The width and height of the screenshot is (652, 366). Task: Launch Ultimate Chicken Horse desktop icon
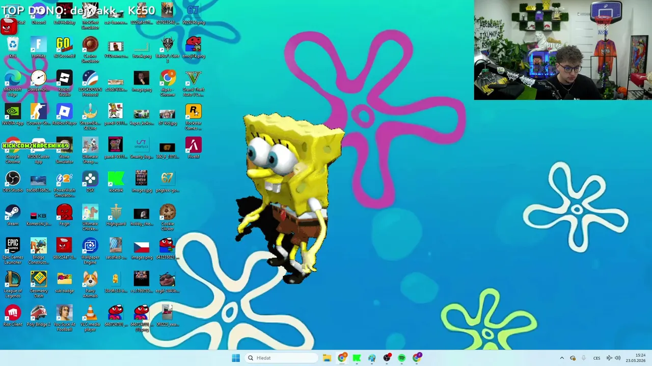click(x=90, y=218)
